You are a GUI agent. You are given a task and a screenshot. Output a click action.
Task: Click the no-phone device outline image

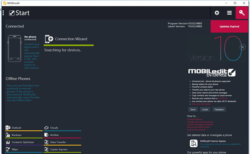click(15, 49)
